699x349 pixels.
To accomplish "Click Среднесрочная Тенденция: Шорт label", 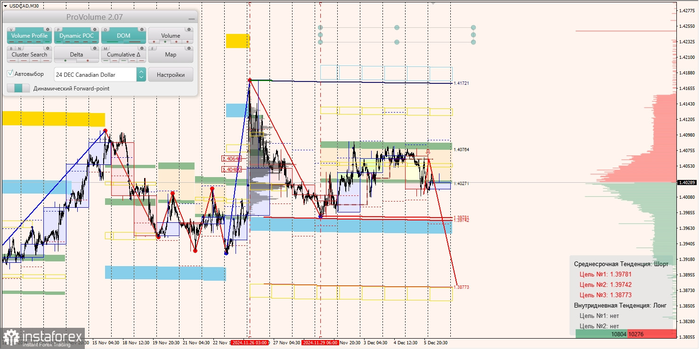I will click(621, 264).
